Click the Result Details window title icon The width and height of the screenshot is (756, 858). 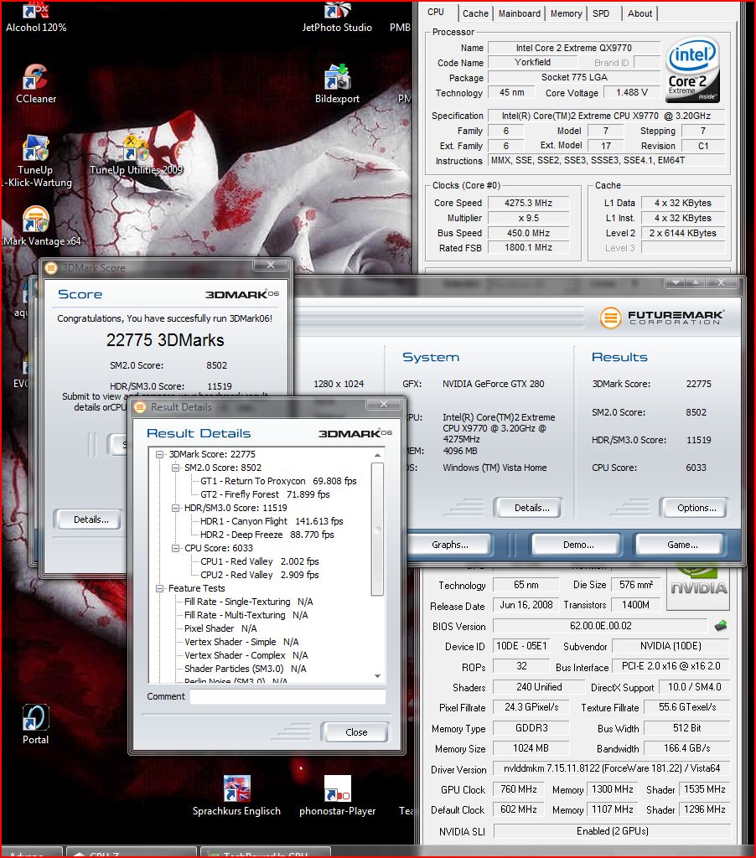click(140, 406)
